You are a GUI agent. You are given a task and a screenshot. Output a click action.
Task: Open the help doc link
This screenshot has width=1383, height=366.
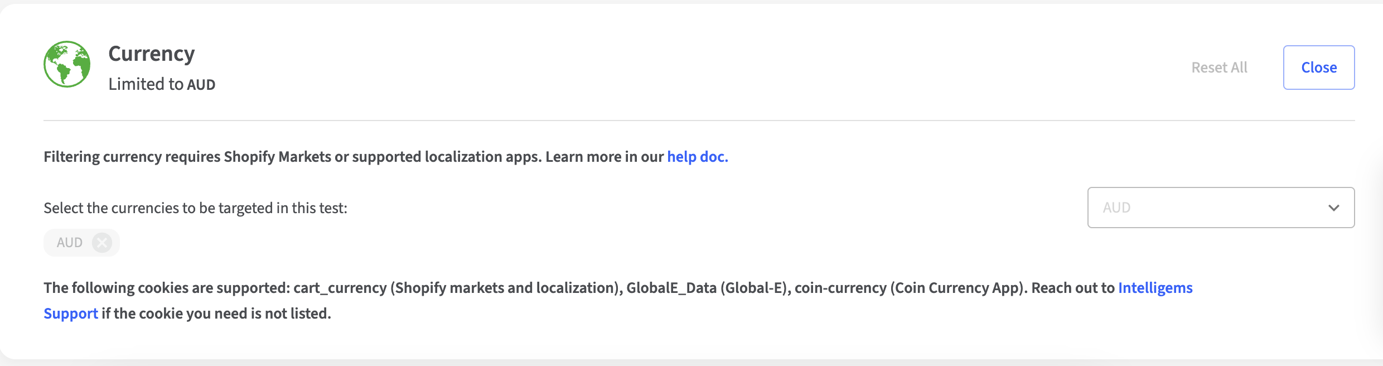pos(697,157)
